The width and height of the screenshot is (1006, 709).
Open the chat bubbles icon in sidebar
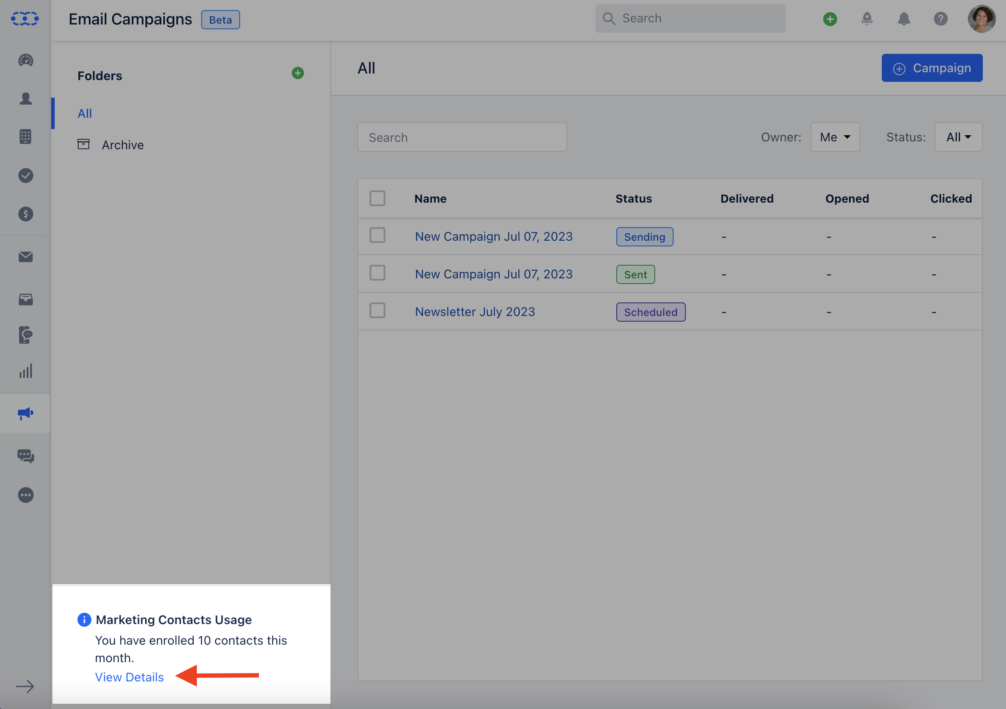click(x=26, y=456)
